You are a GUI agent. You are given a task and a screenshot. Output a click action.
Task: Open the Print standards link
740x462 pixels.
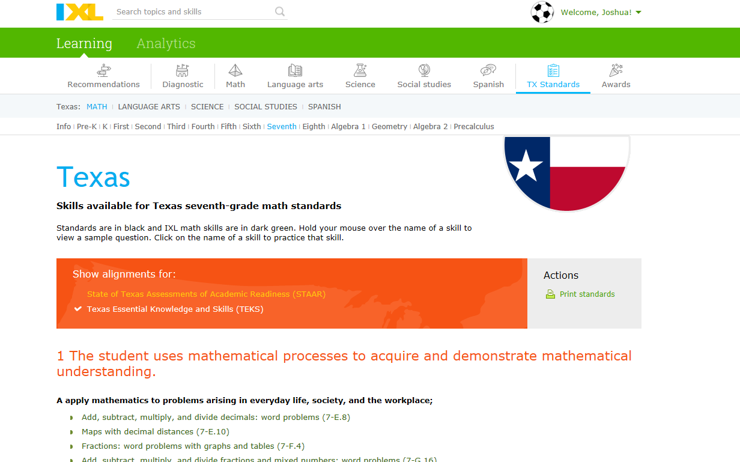click(586, 294)
